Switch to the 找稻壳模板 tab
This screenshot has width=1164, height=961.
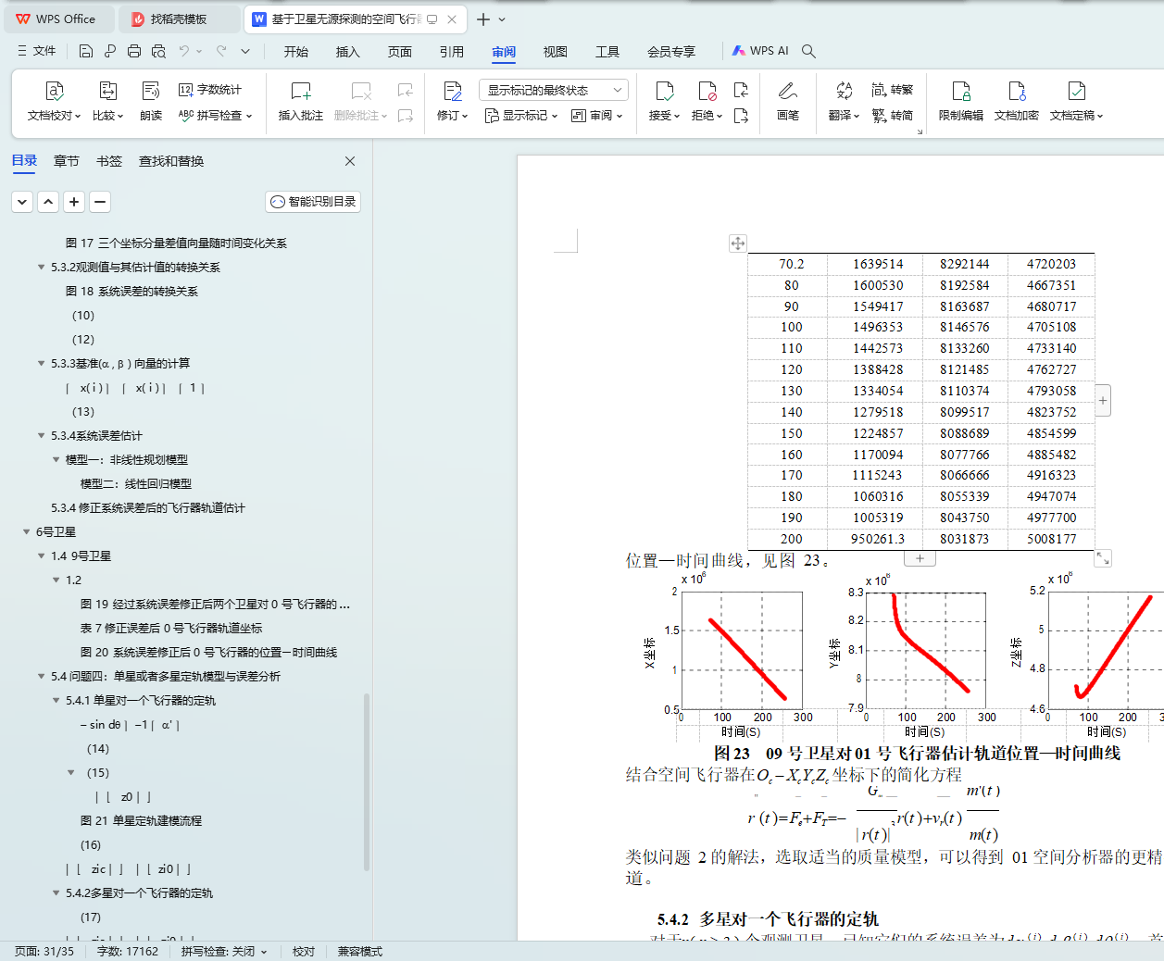click(180, 19)
